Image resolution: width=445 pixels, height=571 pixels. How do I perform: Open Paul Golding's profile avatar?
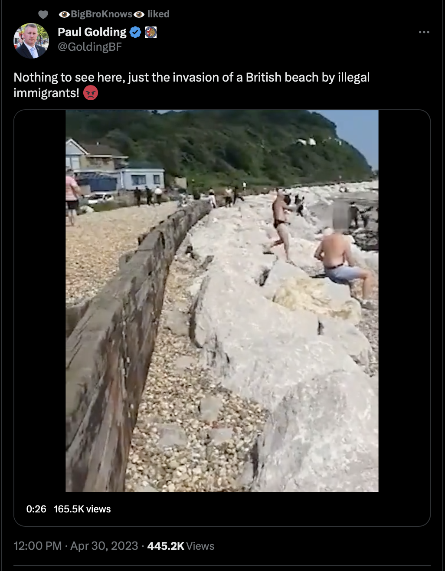coord(31,41)
